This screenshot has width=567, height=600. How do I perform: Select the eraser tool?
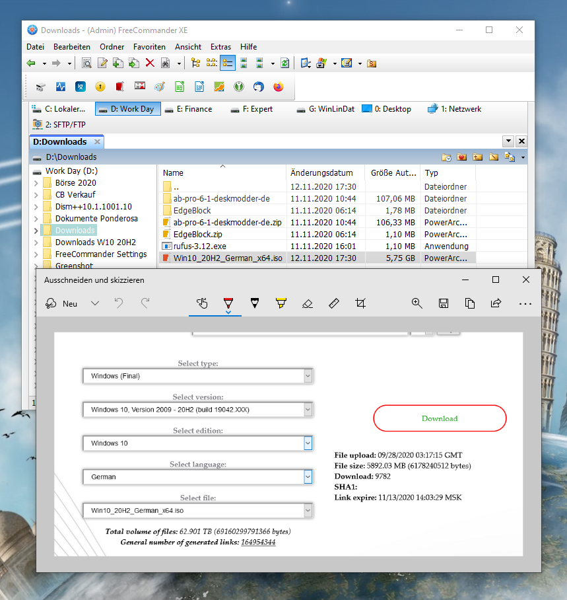tap(308, 303)
